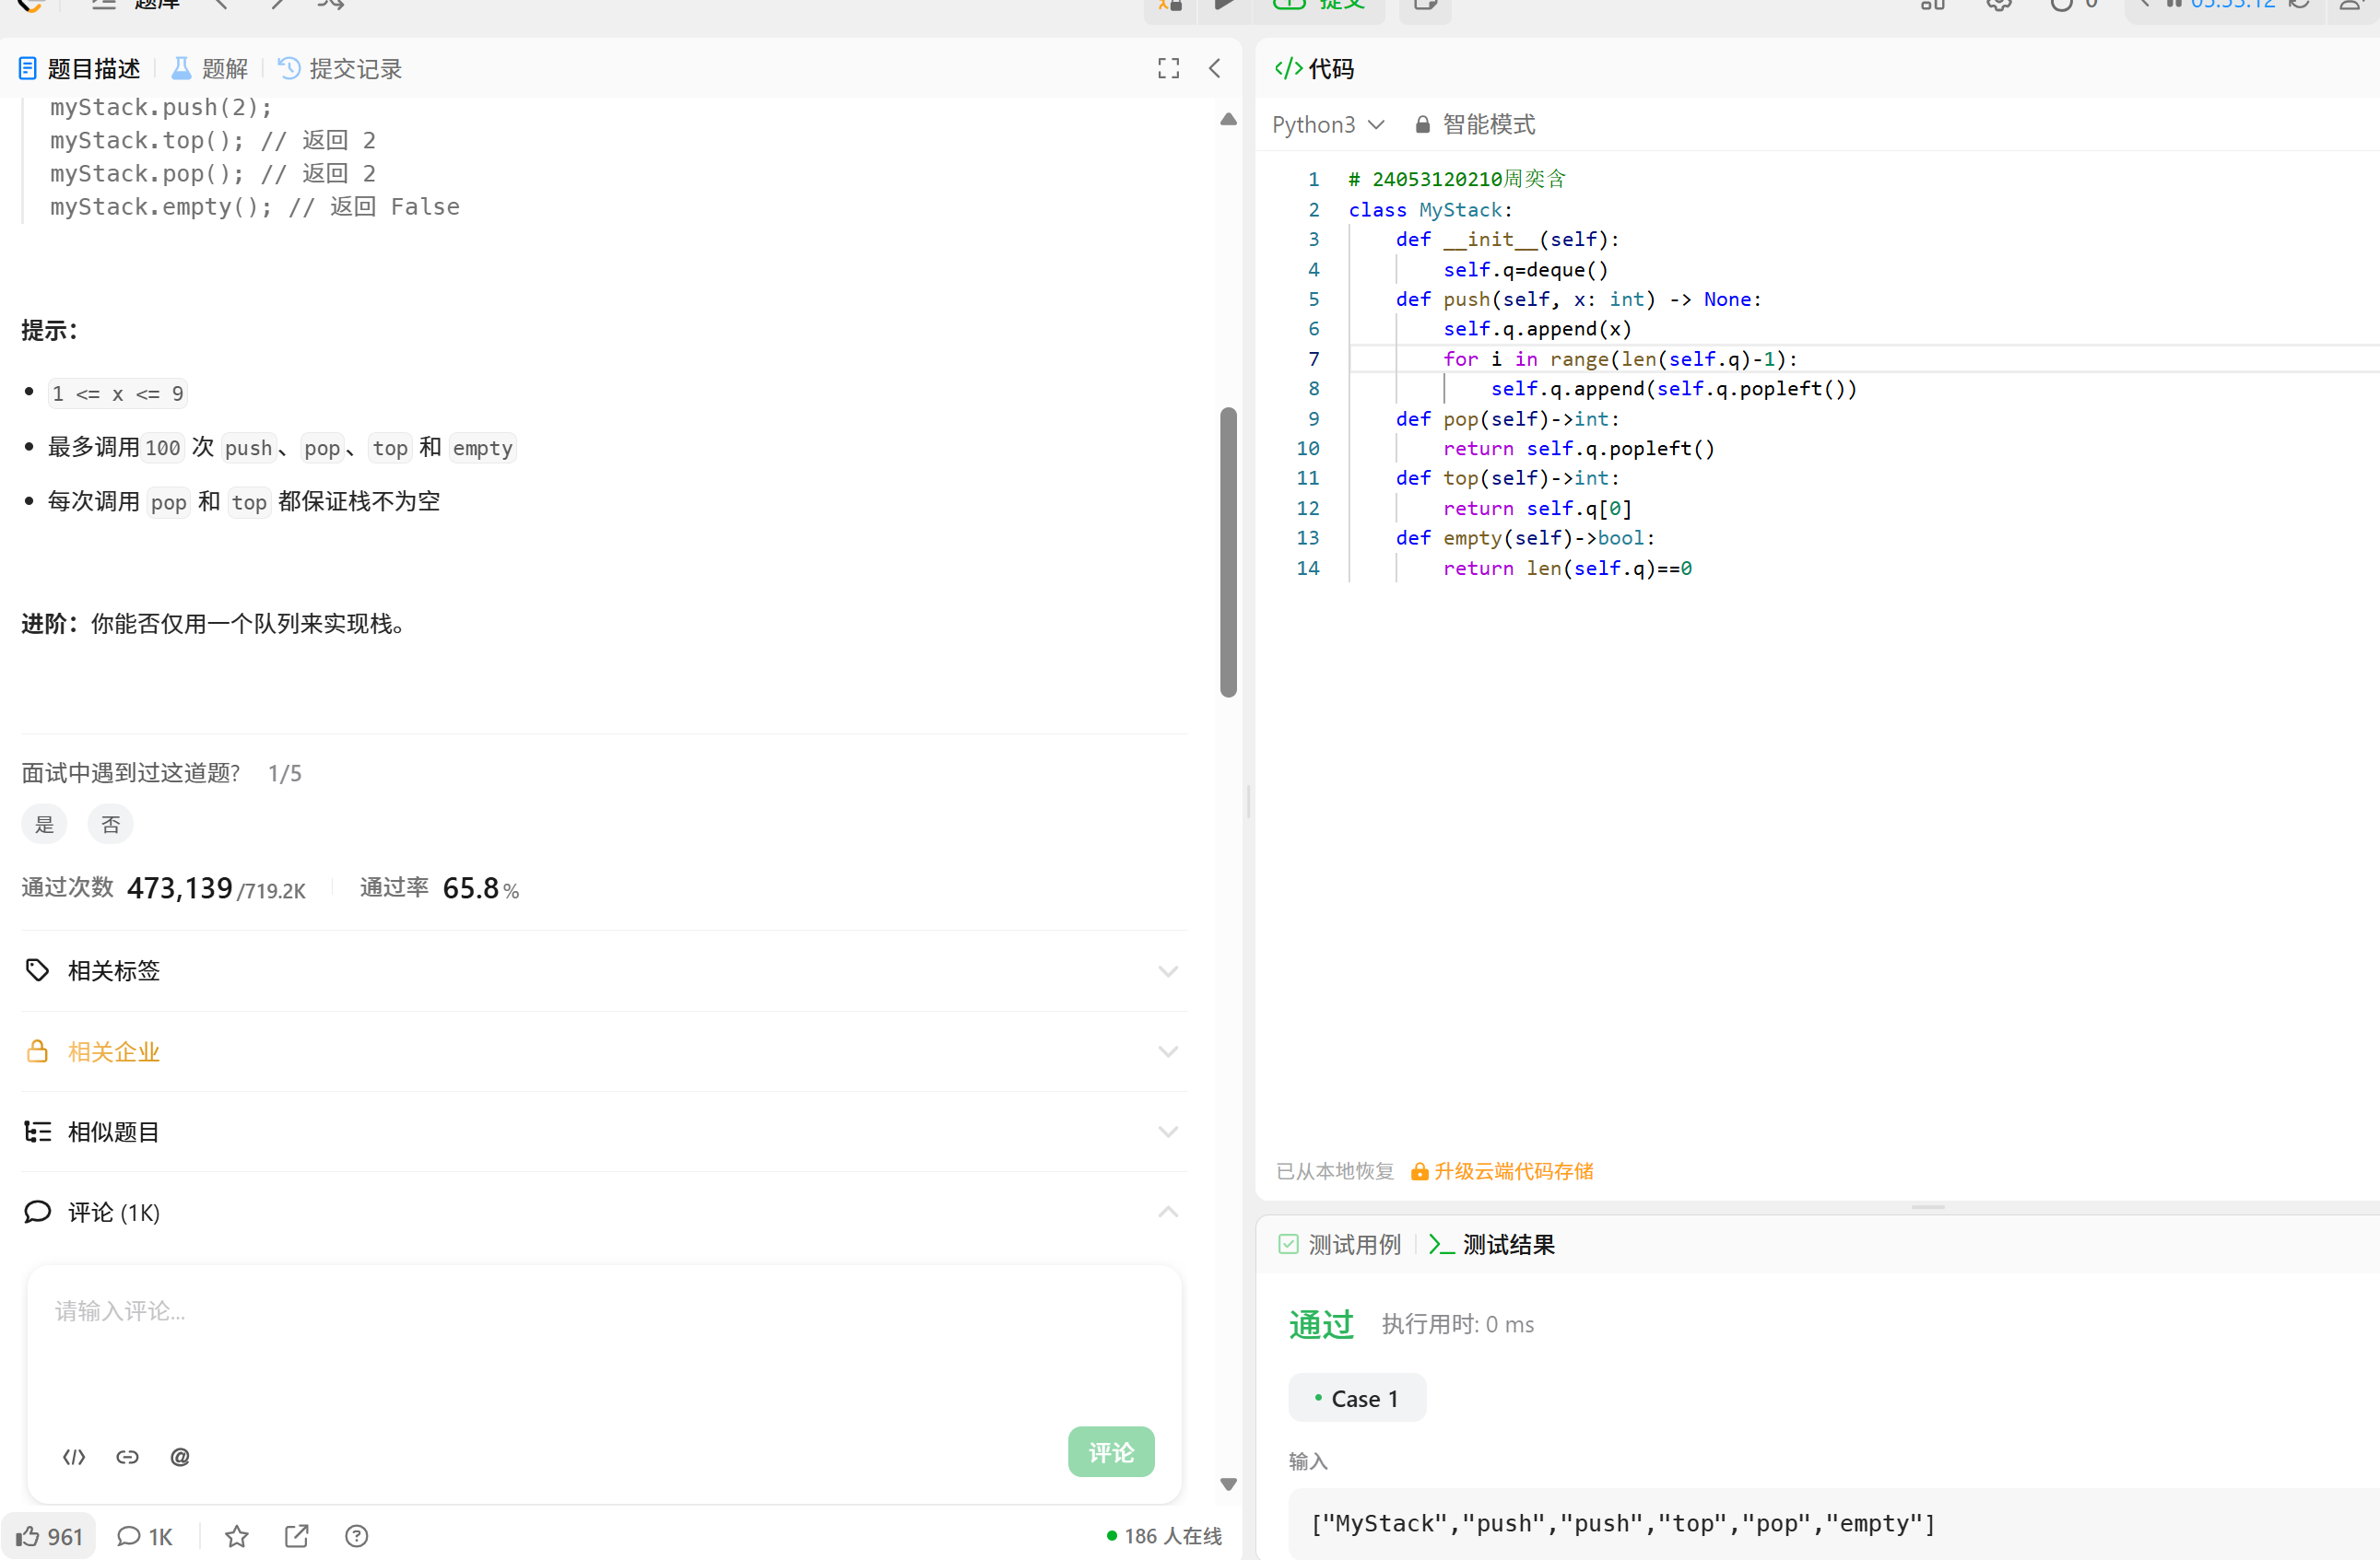Click the insert link icon in comment box
Viewport: 2380px width, 1560px height.
tap(127, 1456)
